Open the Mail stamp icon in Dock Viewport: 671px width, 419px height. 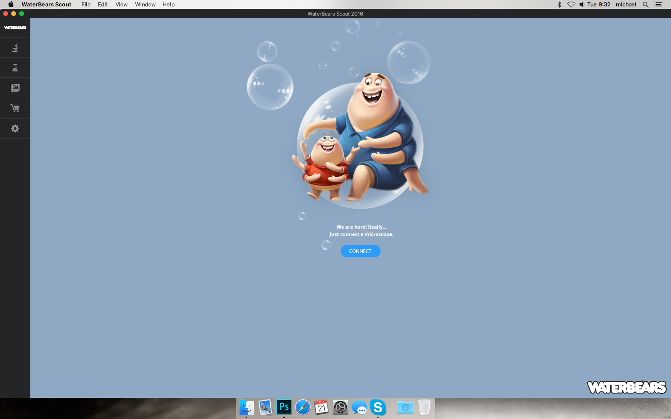pos(265,407)
